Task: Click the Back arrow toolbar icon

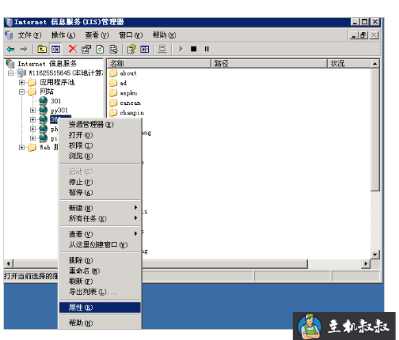Action: point(10,49)
